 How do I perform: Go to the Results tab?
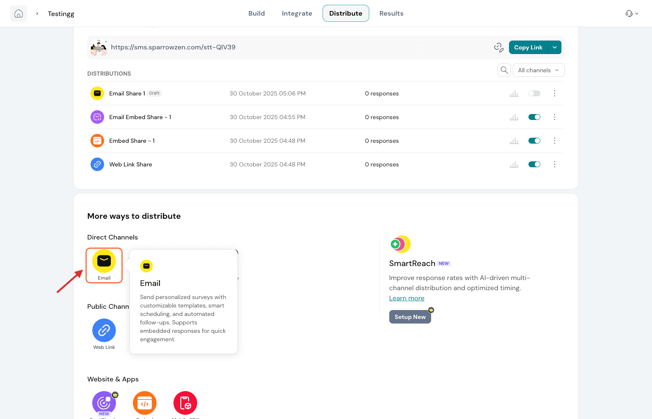pos(391,14)
